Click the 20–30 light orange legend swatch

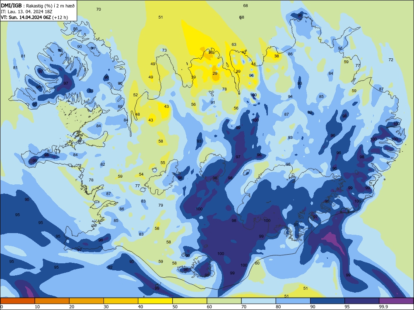coord(87,301)
